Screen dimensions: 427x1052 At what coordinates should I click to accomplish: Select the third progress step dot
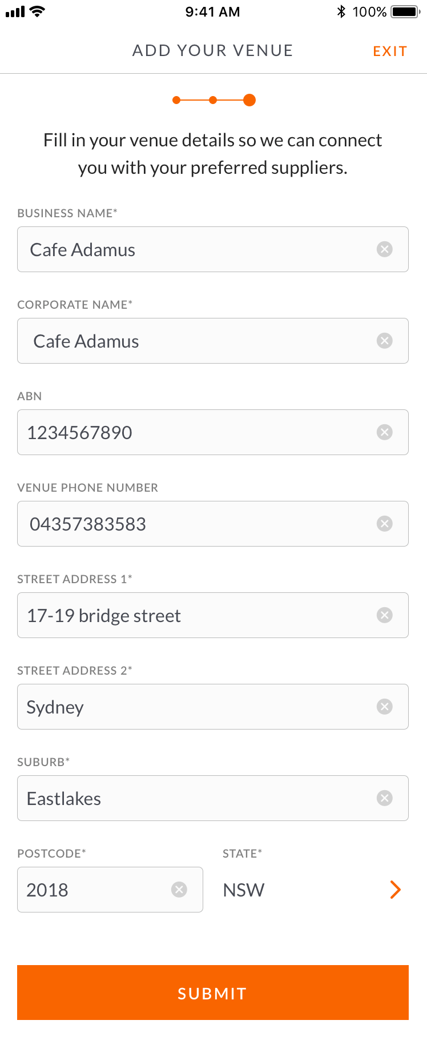249,100
